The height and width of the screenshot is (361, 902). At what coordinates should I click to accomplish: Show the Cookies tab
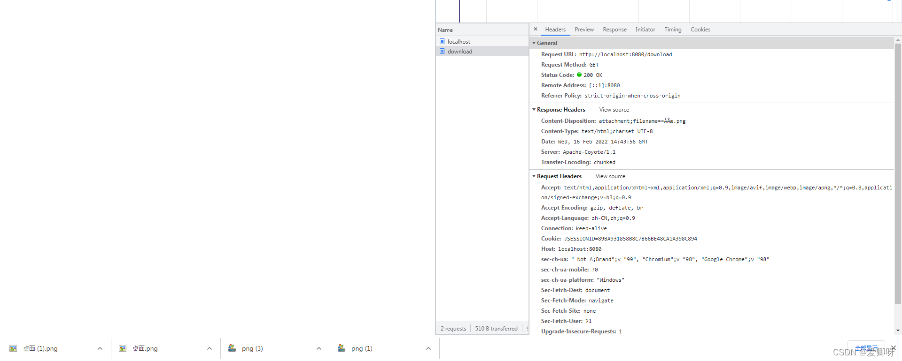click(700, 30)
